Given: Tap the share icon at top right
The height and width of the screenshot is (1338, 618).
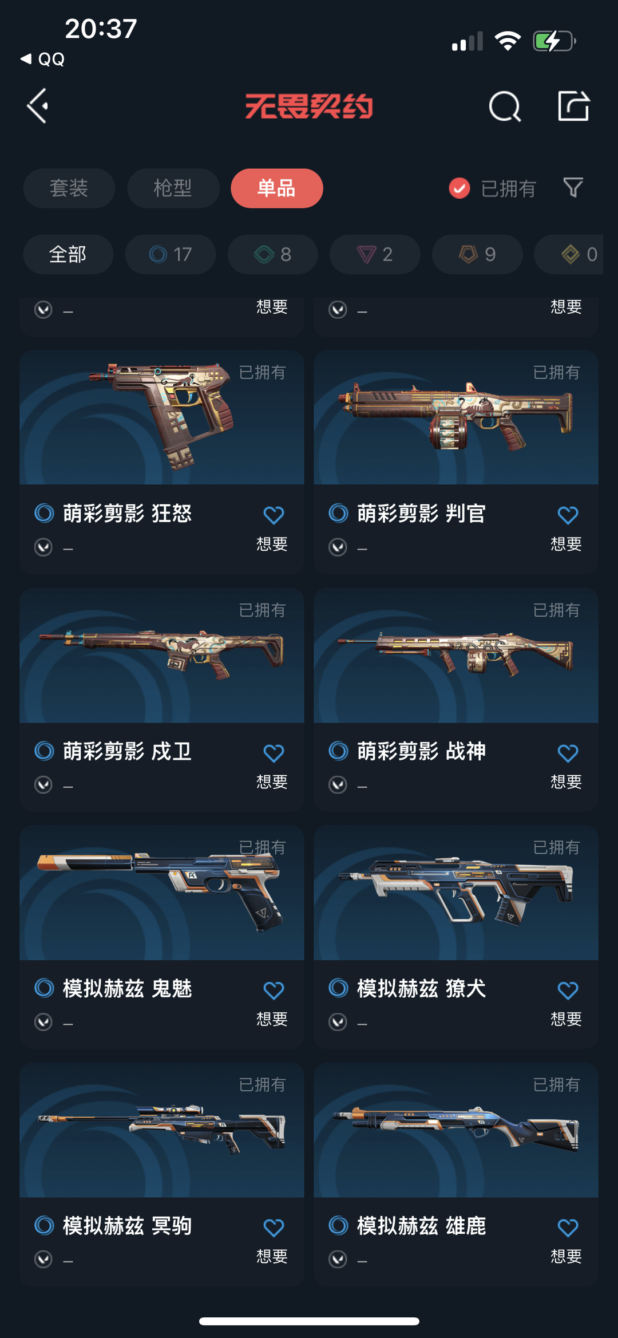Looking at the screenshot, I should tap(573, 105).
